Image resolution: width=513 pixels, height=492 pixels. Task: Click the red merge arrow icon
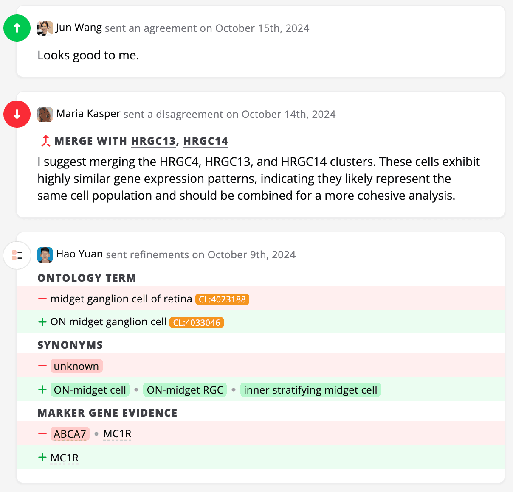point(45,141)
